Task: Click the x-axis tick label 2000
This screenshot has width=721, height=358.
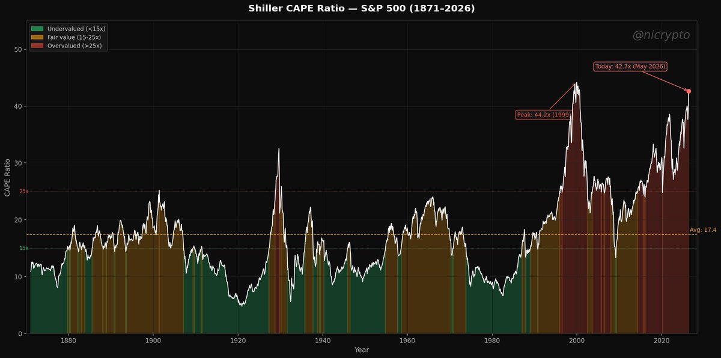Action: point(577,339)
